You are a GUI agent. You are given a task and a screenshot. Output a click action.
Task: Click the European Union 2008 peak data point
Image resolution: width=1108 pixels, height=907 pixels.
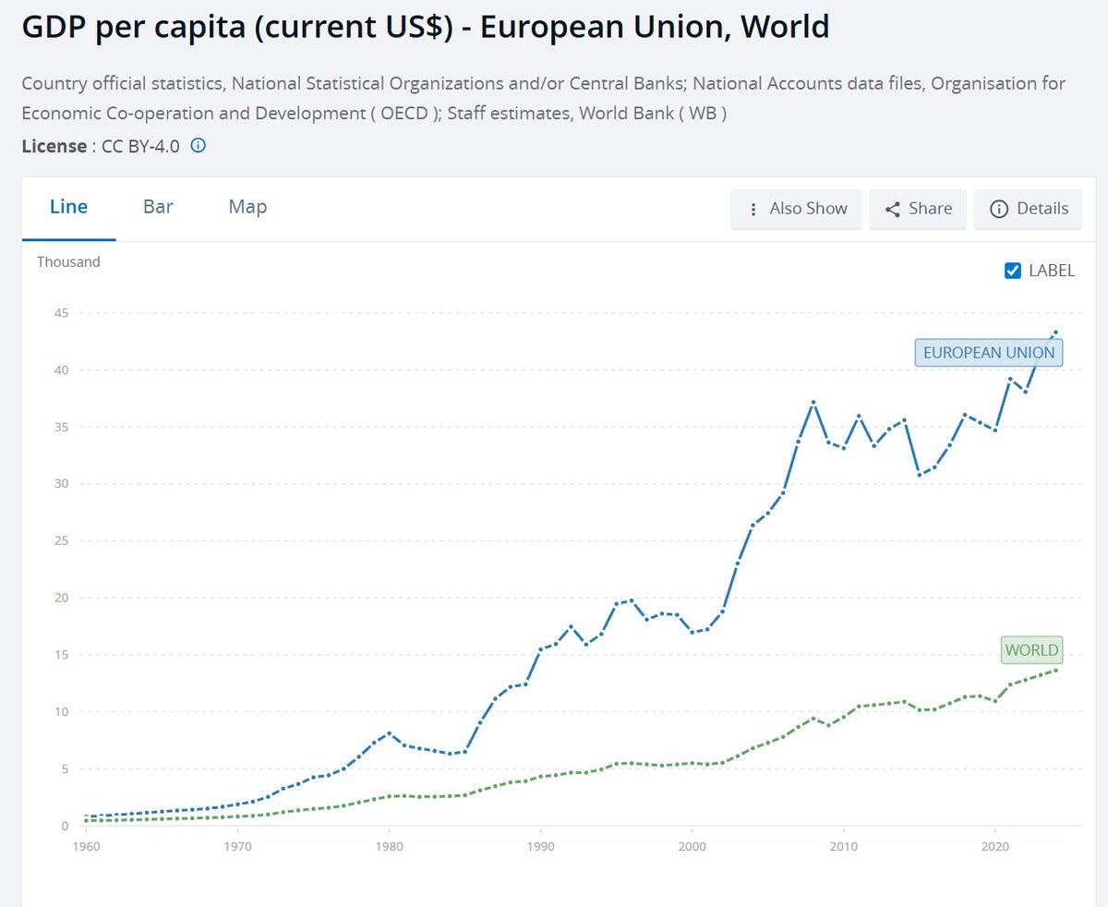tap(813, 403)
